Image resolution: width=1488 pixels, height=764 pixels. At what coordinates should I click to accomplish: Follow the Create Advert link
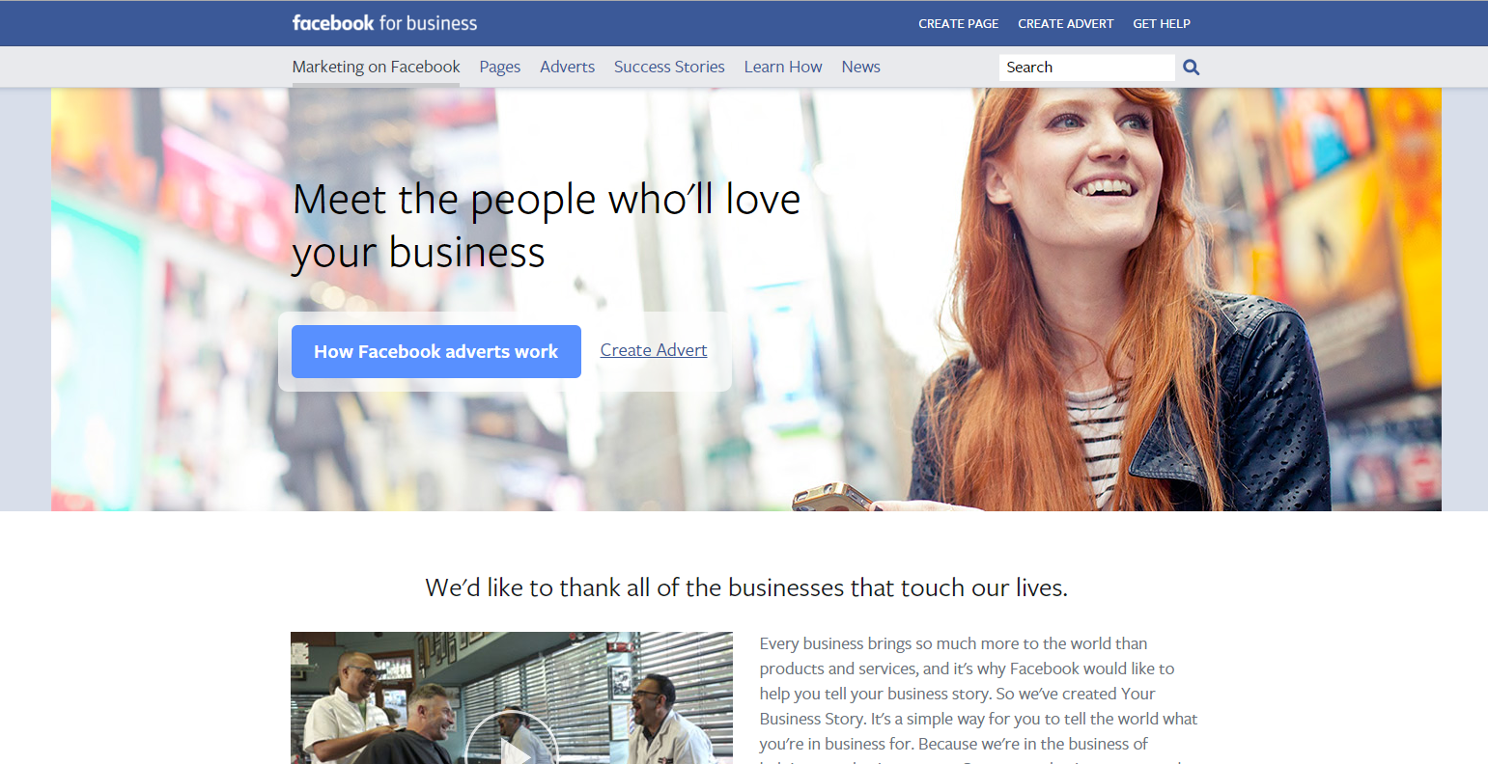[654, 350]
